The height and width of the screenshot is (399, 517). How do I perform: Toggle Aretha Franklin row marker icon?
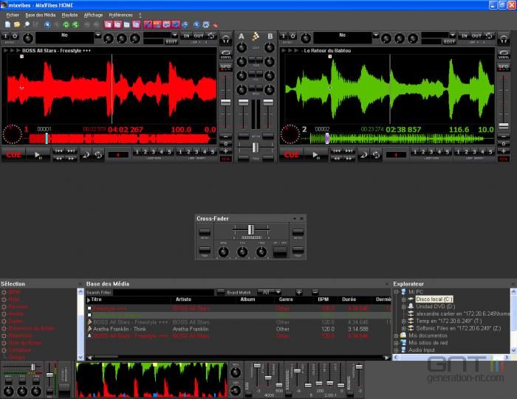[89, 329]
